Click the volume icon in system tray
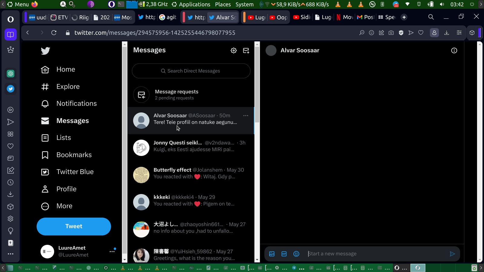The image size is (484, 272). pos(442,4)
